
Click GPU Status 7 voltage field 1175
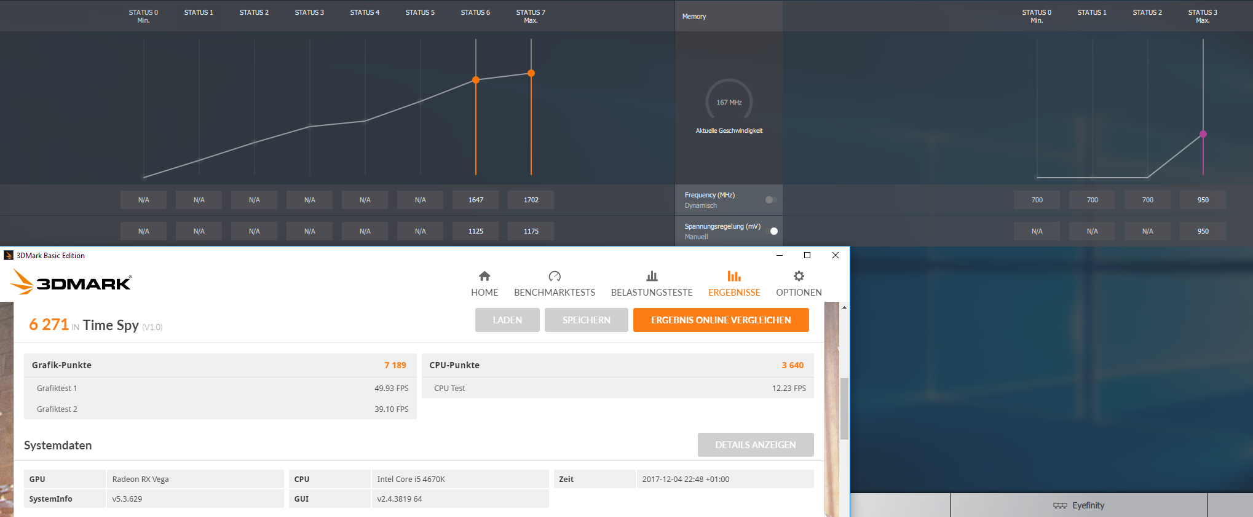531,231
